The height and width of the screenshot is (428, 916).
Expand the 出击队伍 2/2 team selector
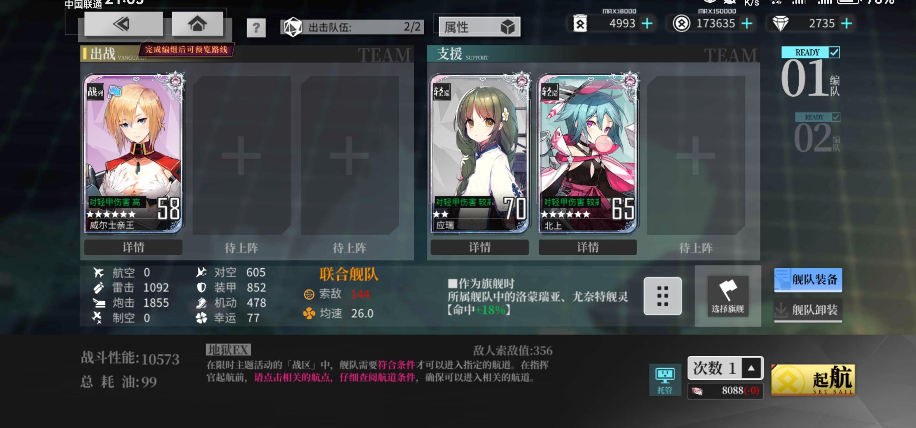353,27
